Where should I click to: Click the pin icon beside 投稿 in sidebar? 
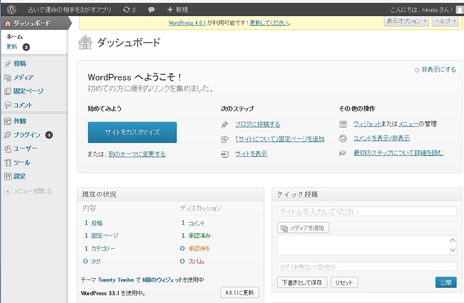pyautogui.click(x=8, y=63)
